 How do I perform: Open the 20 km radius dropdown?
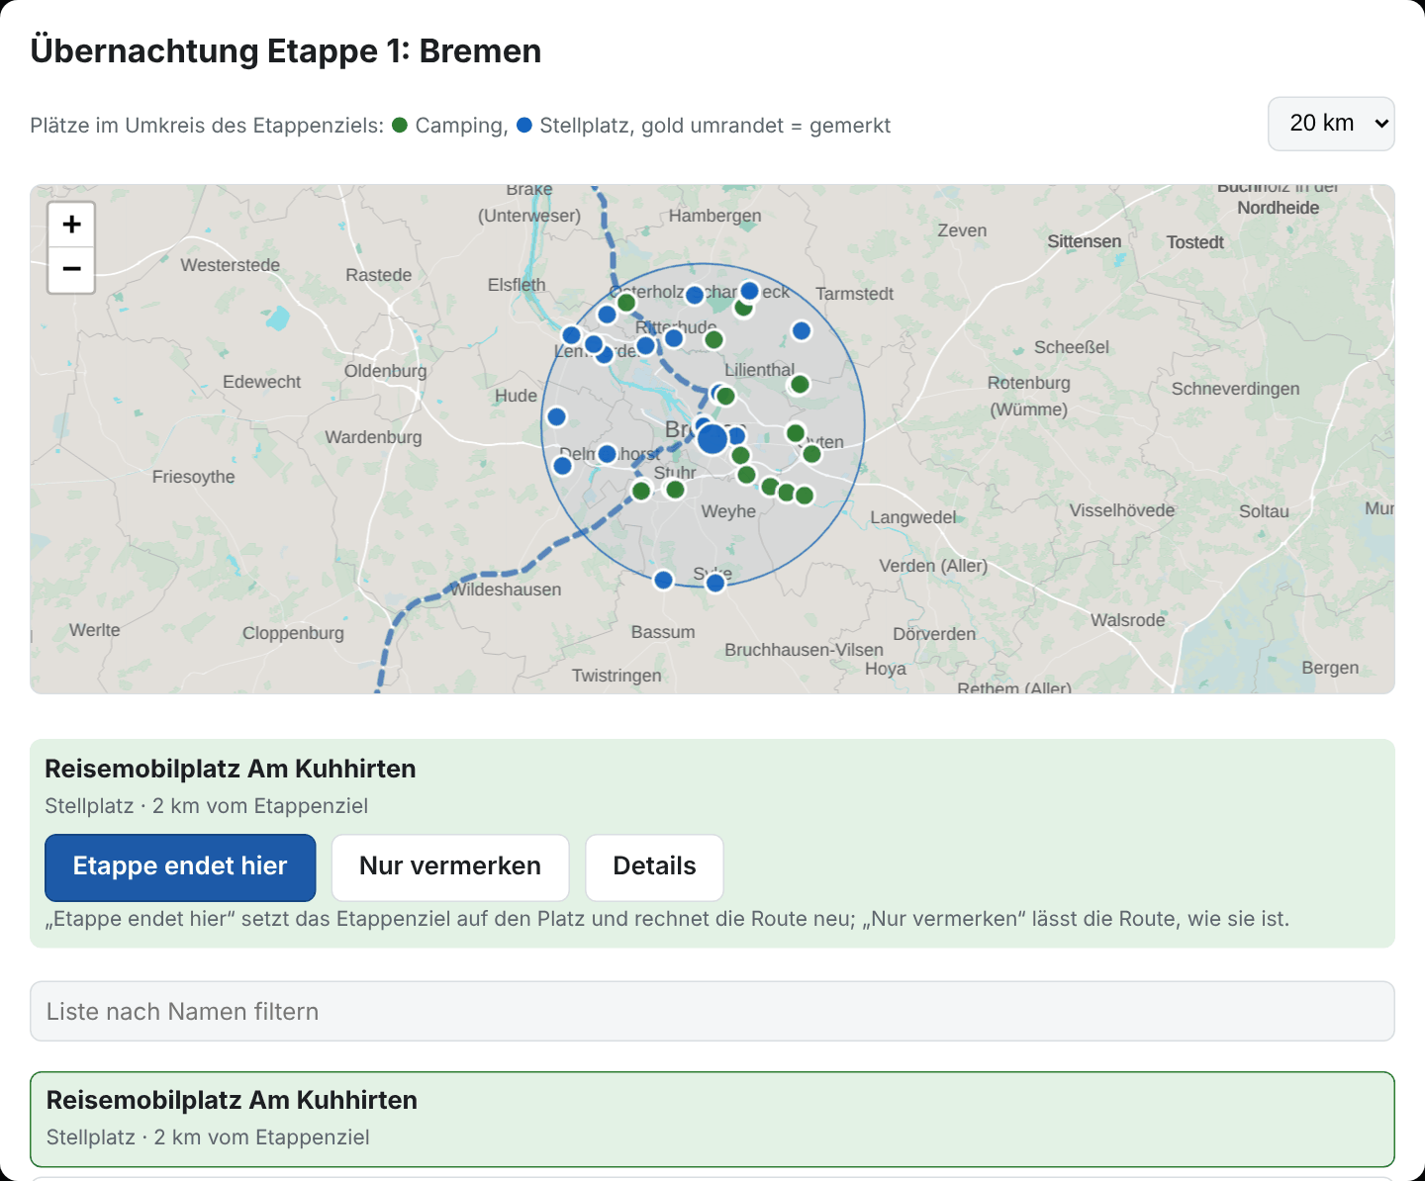[x=1331, y=124]
